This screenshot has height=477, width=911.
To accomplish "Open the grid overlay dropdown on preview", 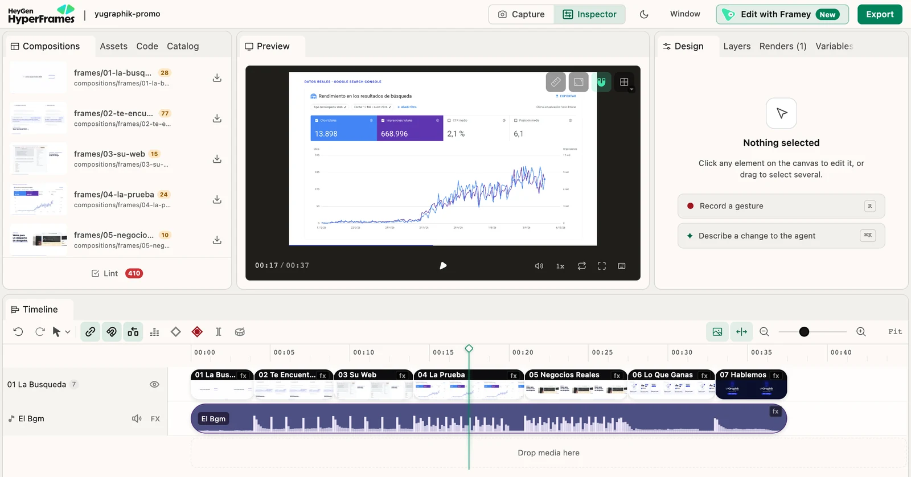I will tap(625, 82).
